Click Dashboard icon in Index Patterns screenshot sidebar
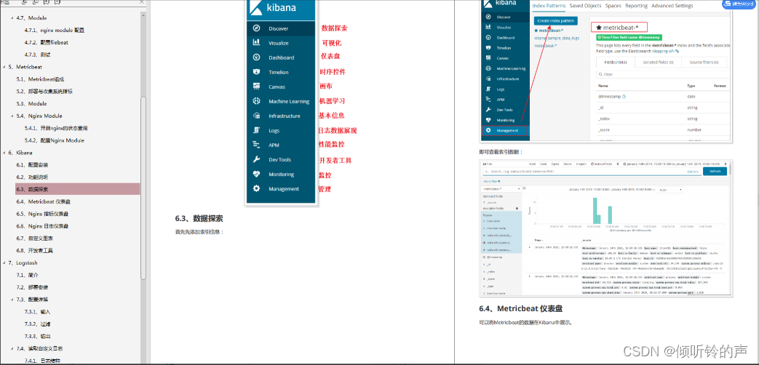This screenshot has width=759, height=365. pyautogui.click(x=488, y=37)
